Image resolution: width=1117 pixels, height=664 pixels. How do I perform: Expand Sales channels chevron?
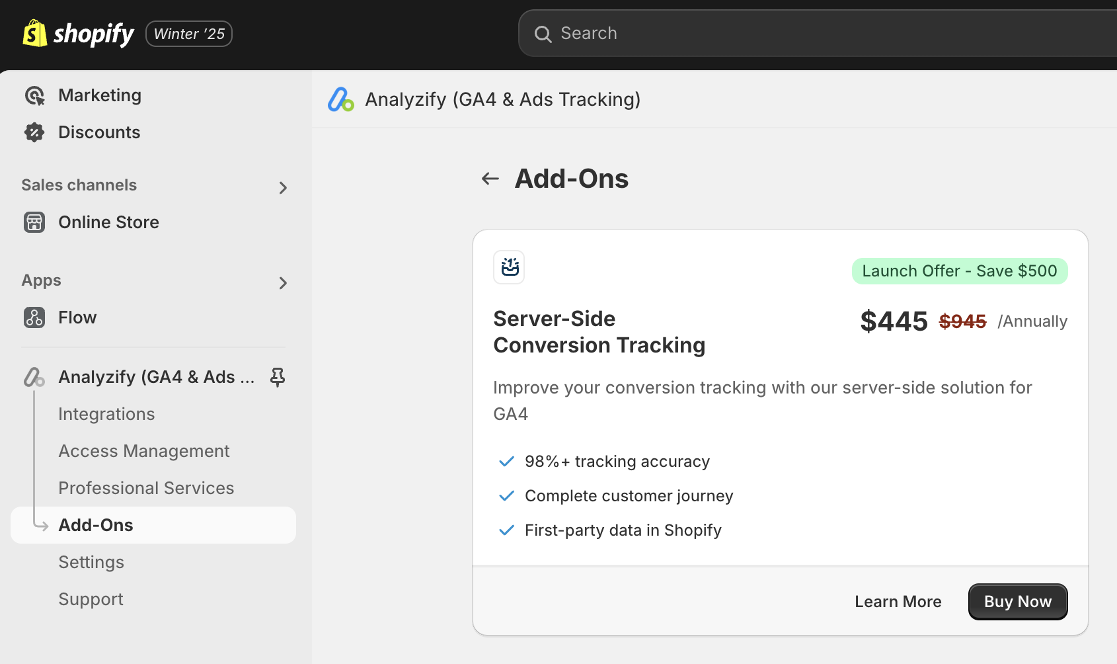[x=283, y=188]
